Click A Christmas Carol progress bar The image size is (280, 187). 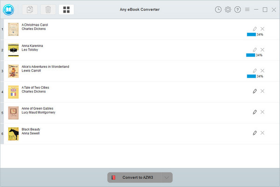251,34
